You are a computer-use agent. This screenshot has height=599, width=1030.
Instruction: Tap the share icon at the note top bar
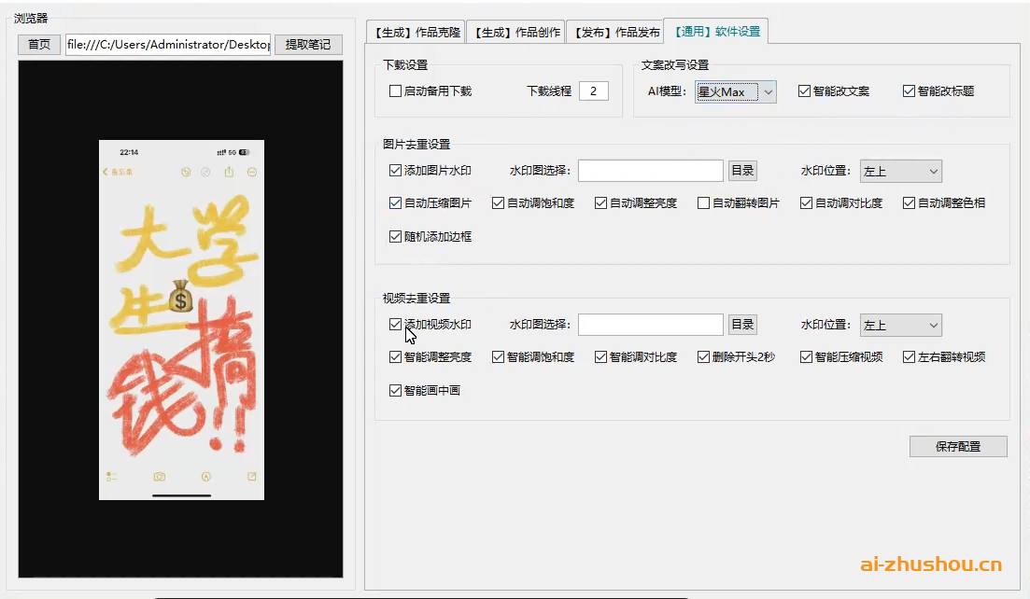[x=229, y=171]
